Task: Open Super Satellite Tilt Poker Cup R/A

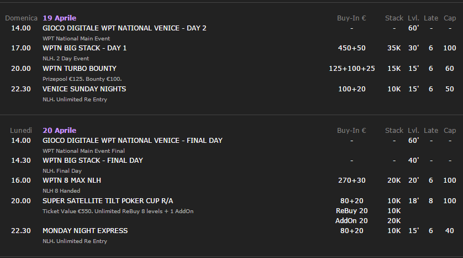Action: click(108, 201)
